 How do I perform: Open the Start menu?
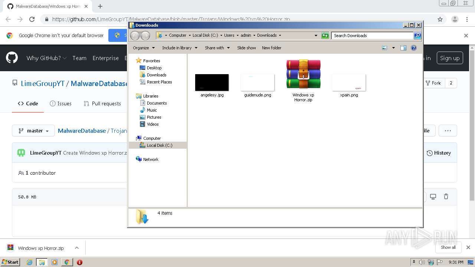coord(10,262)
